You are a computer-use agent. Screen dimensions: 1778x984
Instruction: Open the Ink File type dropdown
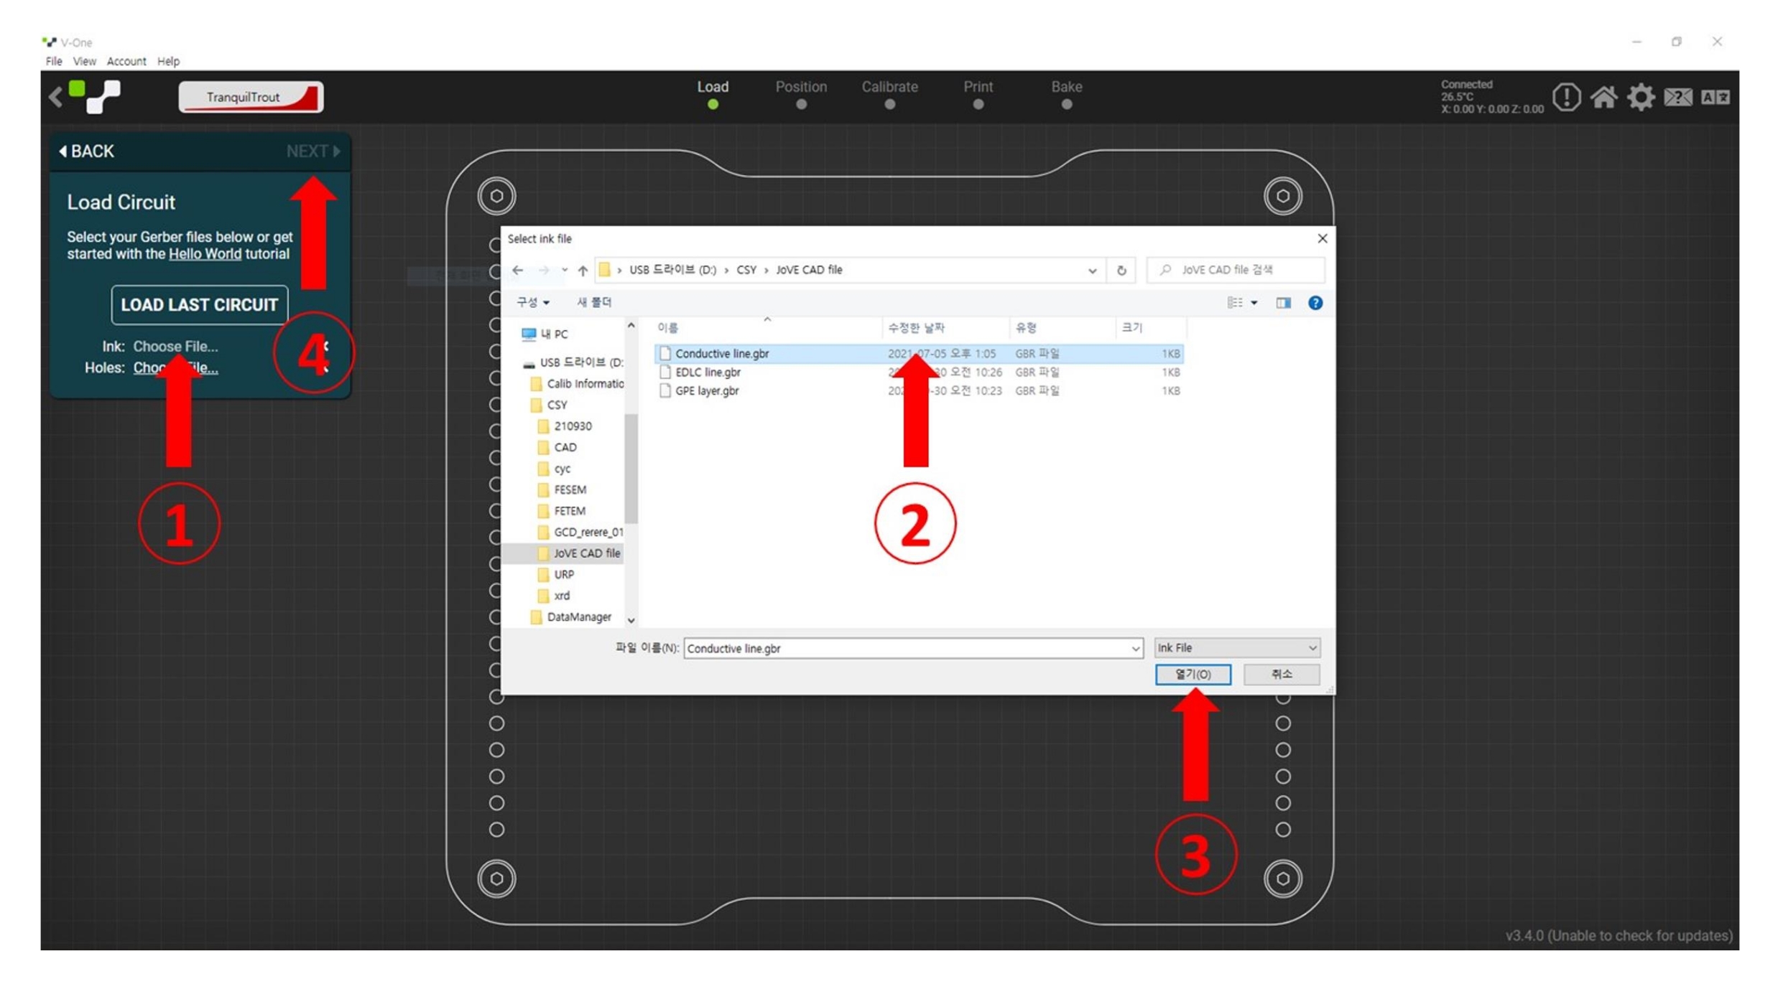[1236, 648]
